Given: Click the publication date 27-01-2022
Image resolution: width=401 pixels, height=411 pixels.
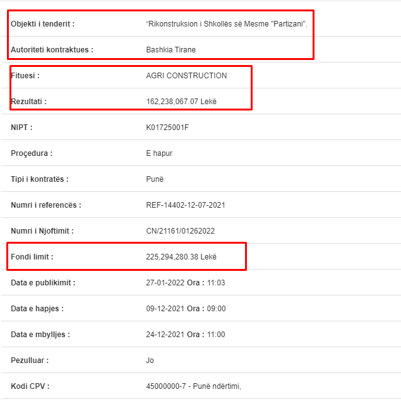Looking at the screenshot, I should [165, 283].
